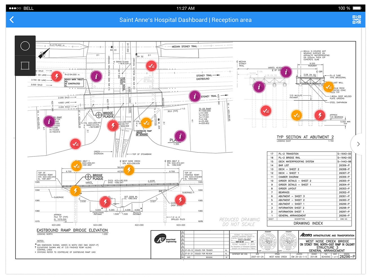Tap the battery indicator in status bar

(x=357, y=8)
